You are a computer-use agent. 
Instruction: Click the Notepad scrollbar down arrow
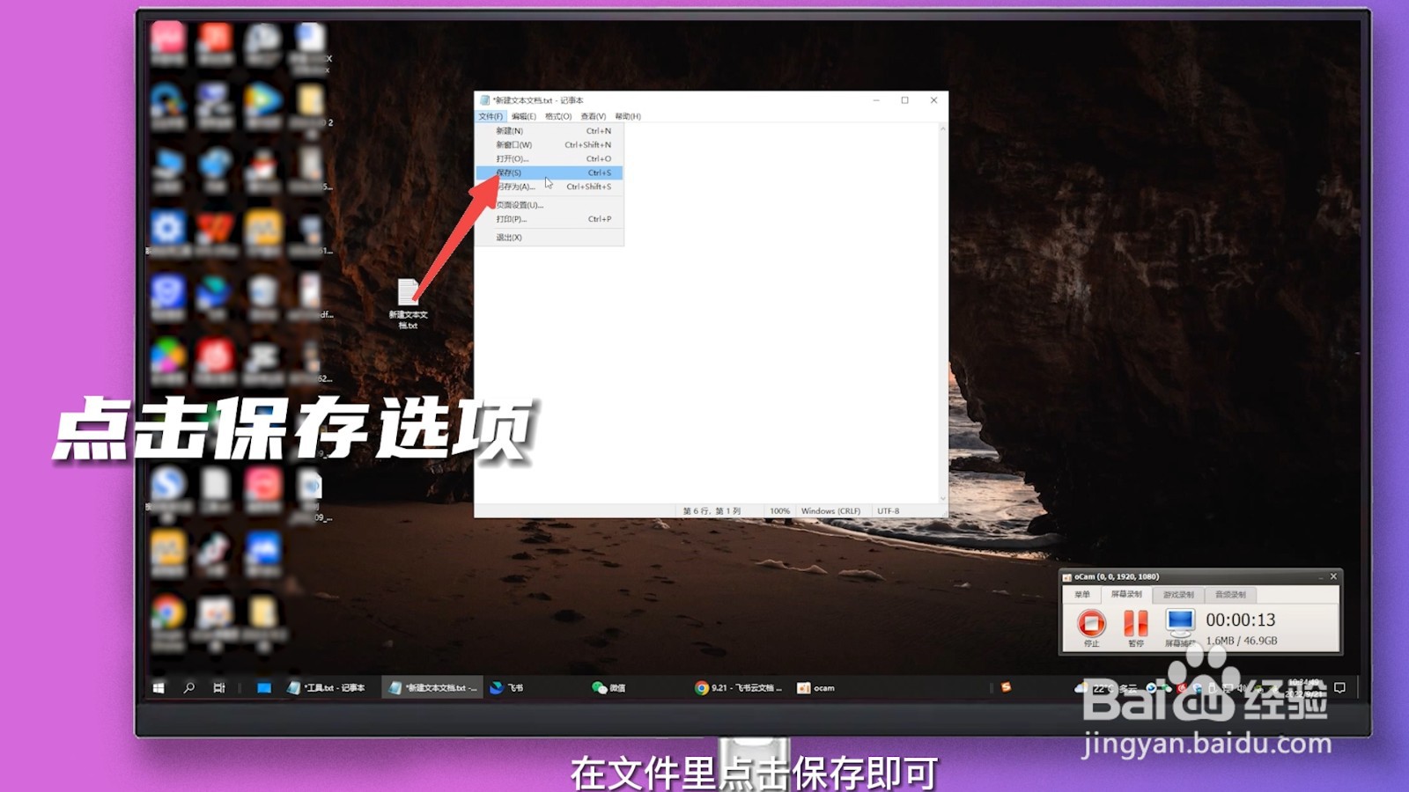(x=943, y=499)
